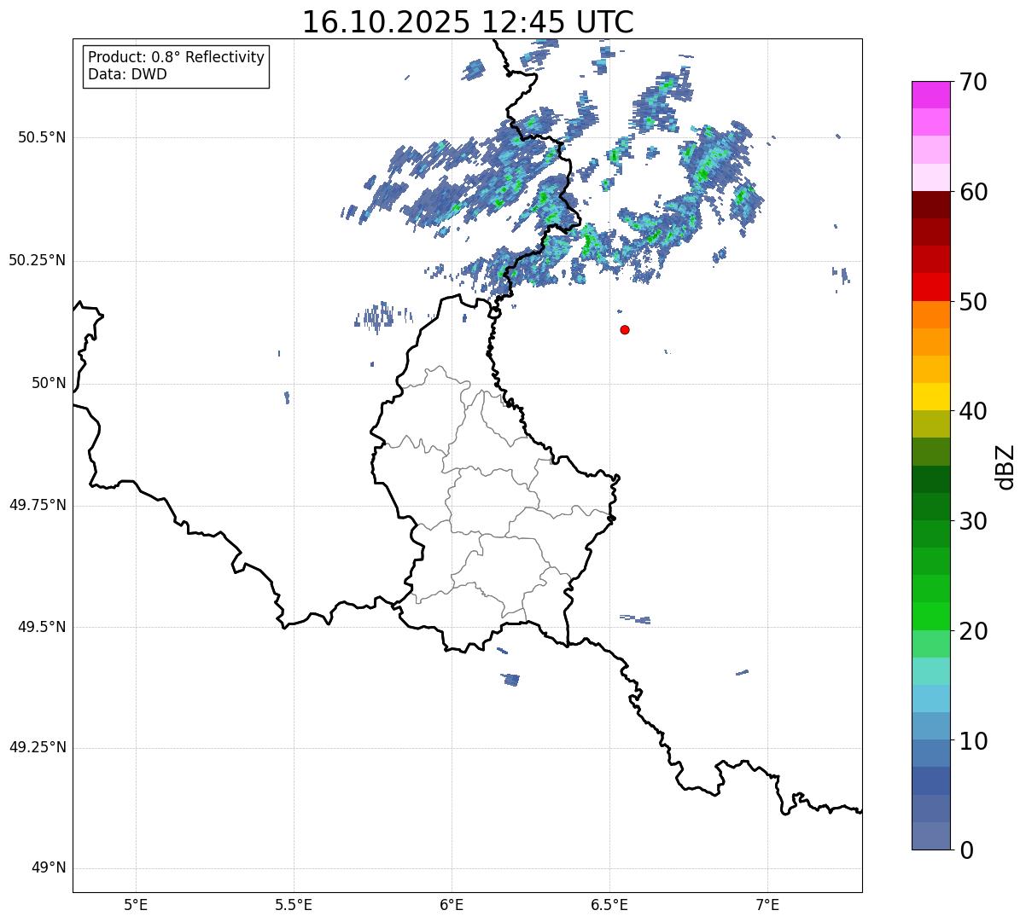Click the 6.5°E longitude label
The image size is (1026, 922).
(x=609, y=904)
